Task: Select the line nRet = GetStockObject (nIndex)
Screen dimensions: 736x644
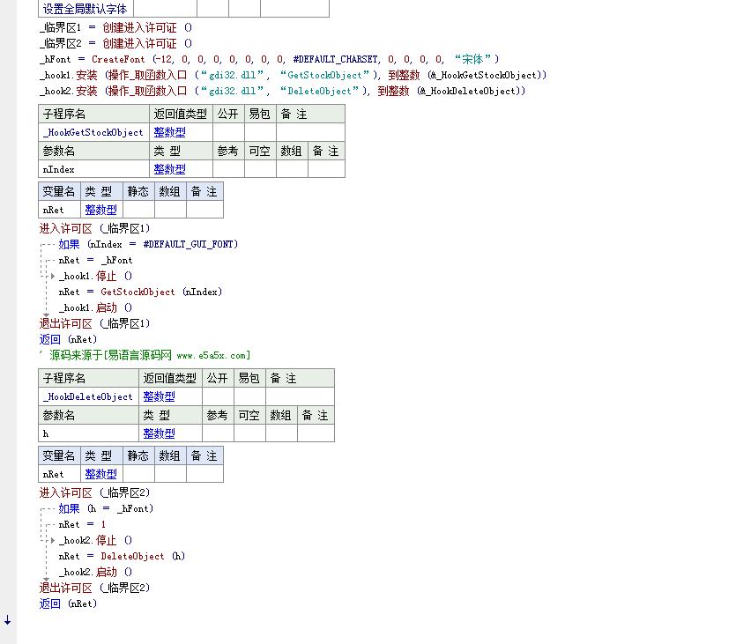Action: tap(140, 292)
